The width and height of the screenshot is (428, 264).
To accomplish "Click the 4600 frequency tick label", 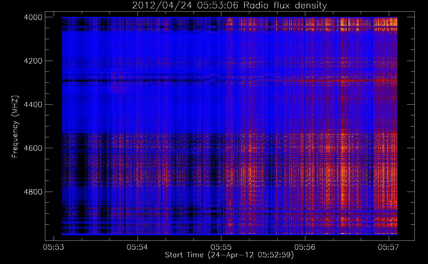I will [x=33, y=148].
